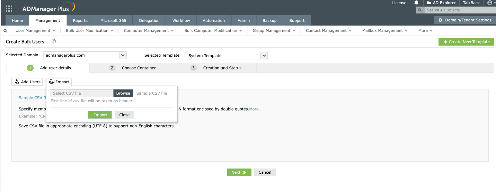Click the Select CSV file field
The image size is (496, 192).
82,93
